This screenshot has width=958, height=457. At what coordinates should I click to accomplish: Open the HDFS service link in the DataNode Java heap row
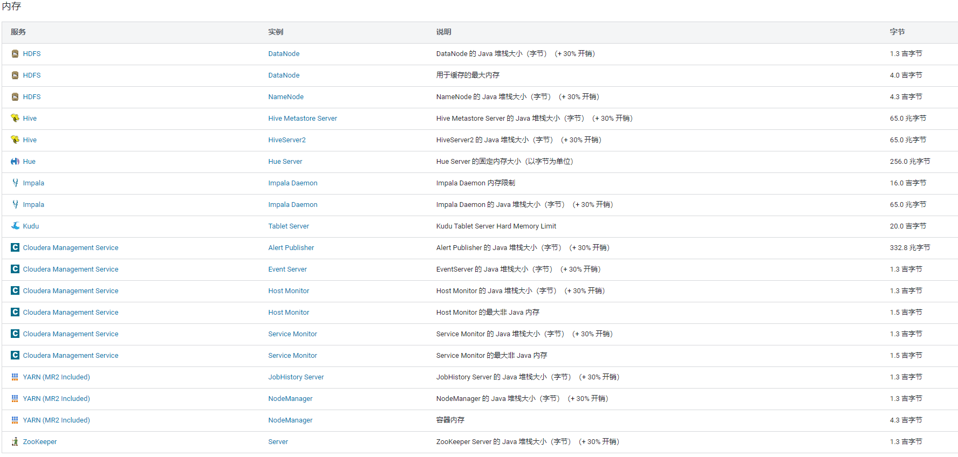(x=32, y=54)
